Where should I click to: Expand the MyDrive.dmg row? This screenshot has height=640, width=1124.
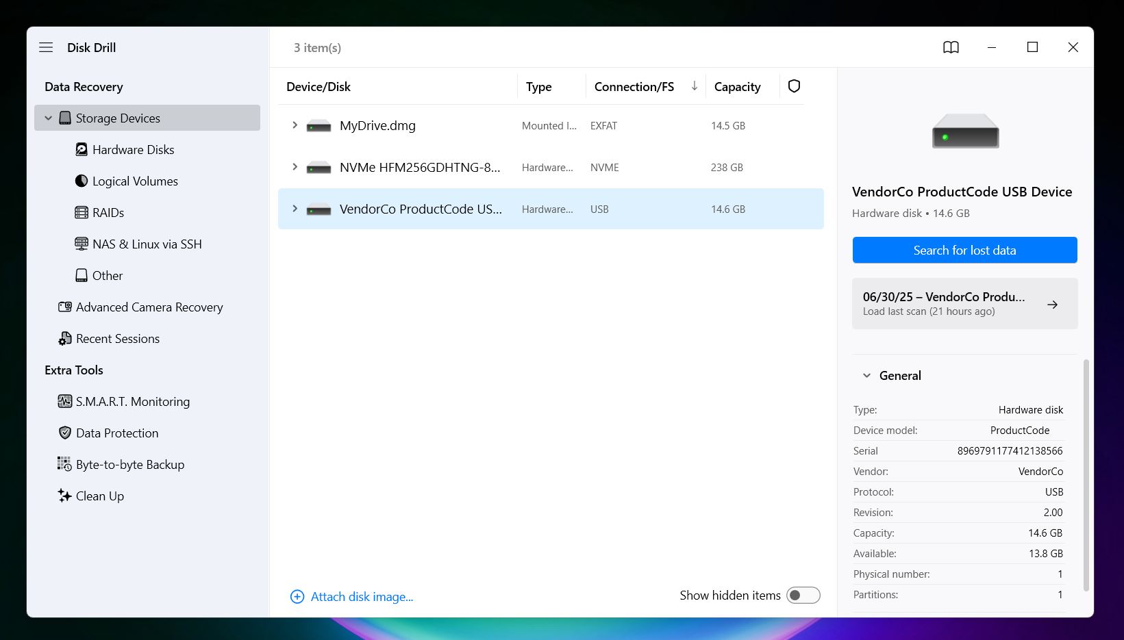[x=295, y=125]
